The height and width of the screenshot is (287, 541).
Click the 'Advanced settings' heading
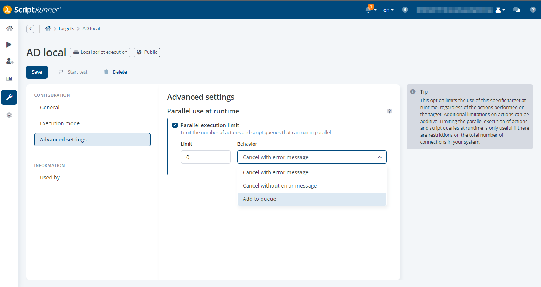point(201,97)
